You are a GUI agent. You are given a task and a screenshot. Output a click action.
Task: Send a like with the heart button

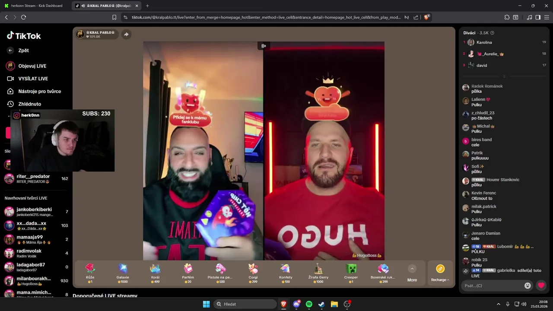point(541,286)
